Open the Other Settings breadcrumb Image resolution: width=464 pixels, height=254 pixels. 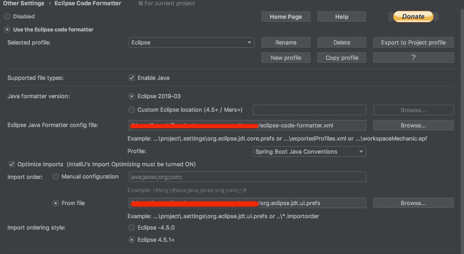(24, 3)
